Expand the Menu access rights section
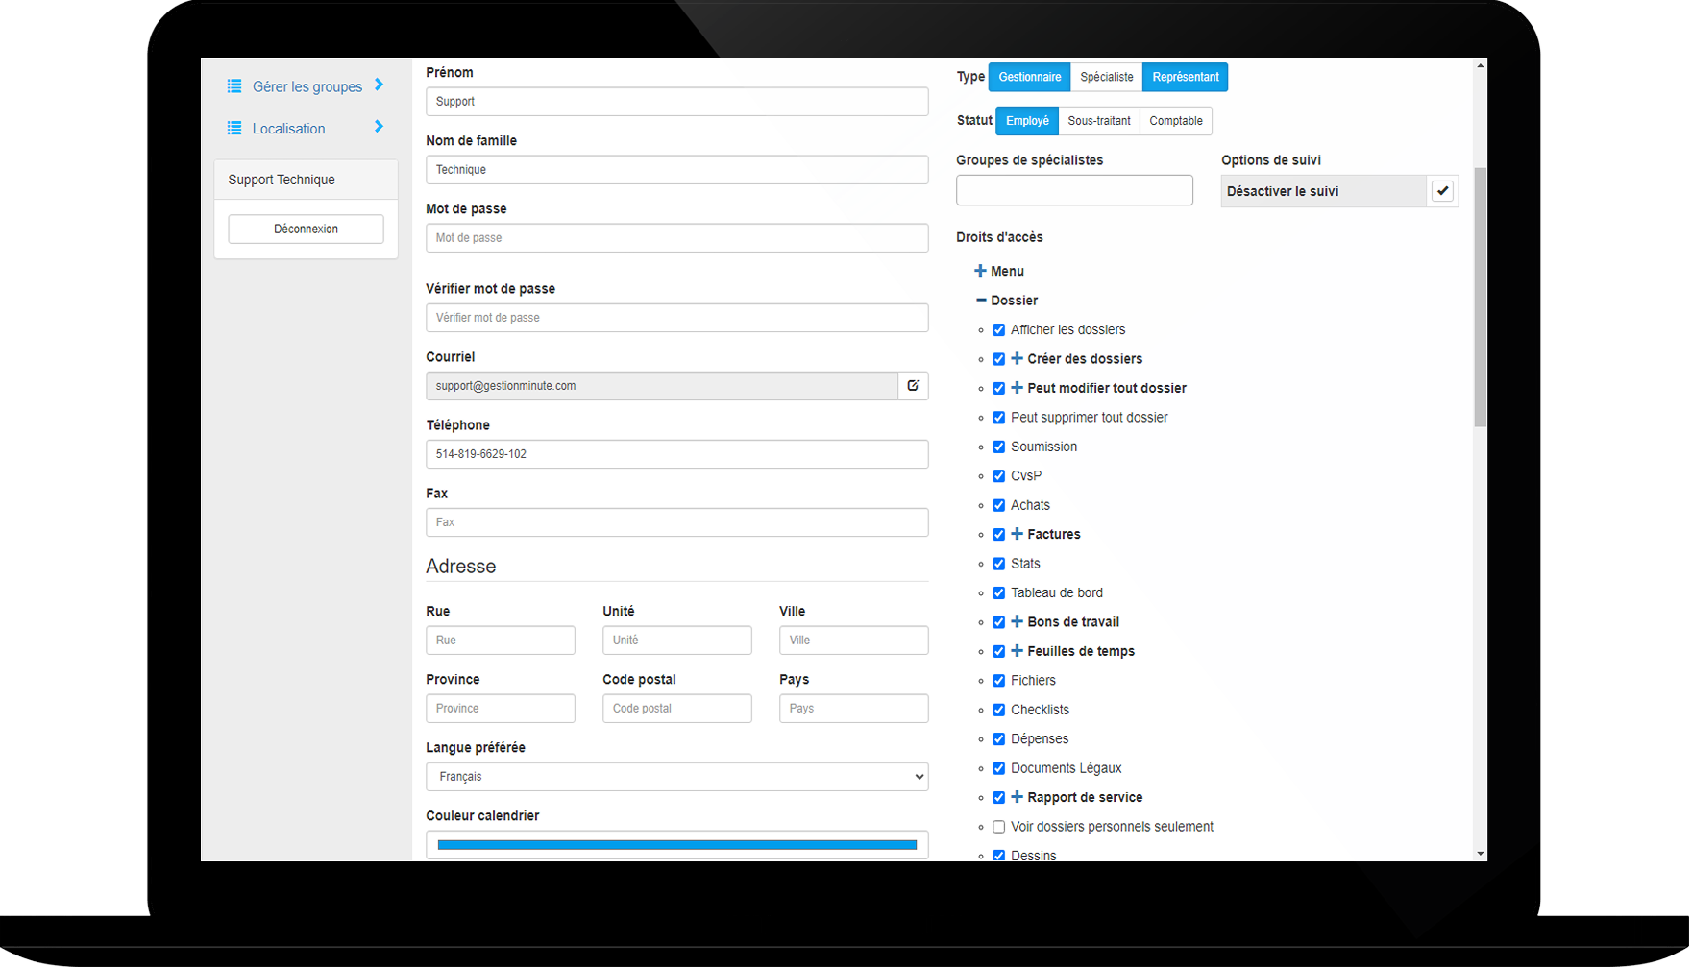Viewport: 1692px width, 967px height. point(980,272)
